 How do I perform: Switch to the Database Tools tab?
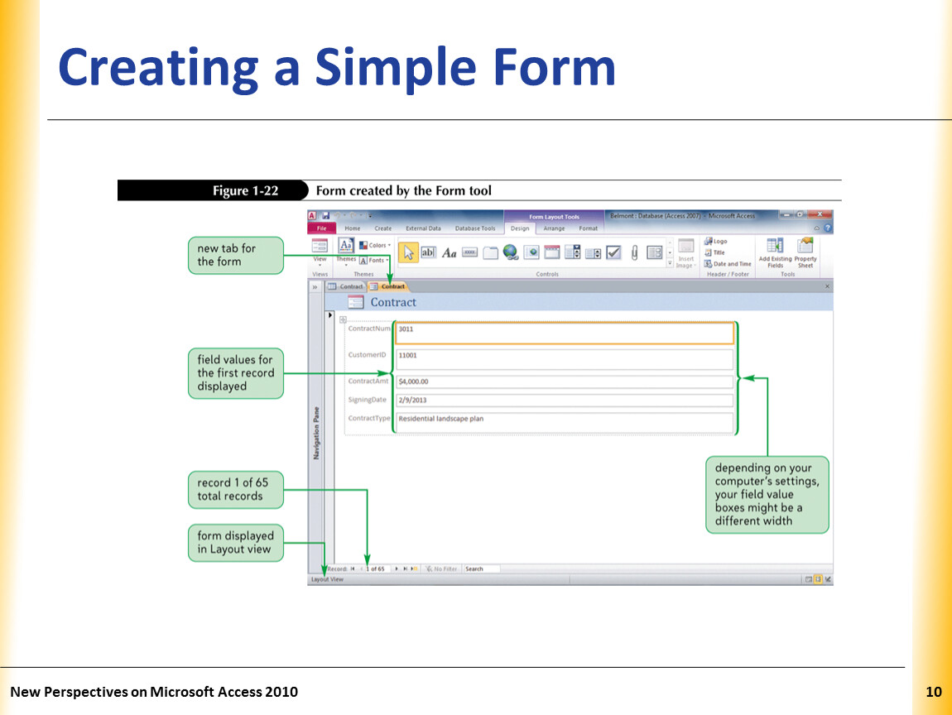pos(475,229)
